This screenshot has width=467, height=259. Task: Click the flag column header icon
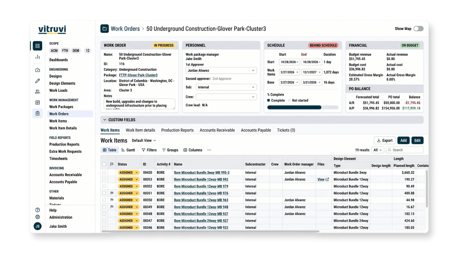pyautogui.click(x=112, y=164)
